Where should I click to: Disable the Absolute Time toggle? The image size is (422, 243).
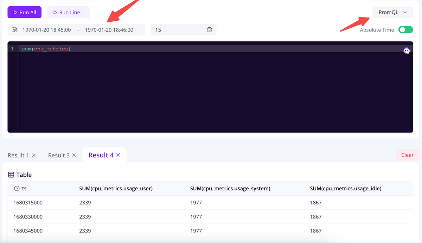point(405,30)
